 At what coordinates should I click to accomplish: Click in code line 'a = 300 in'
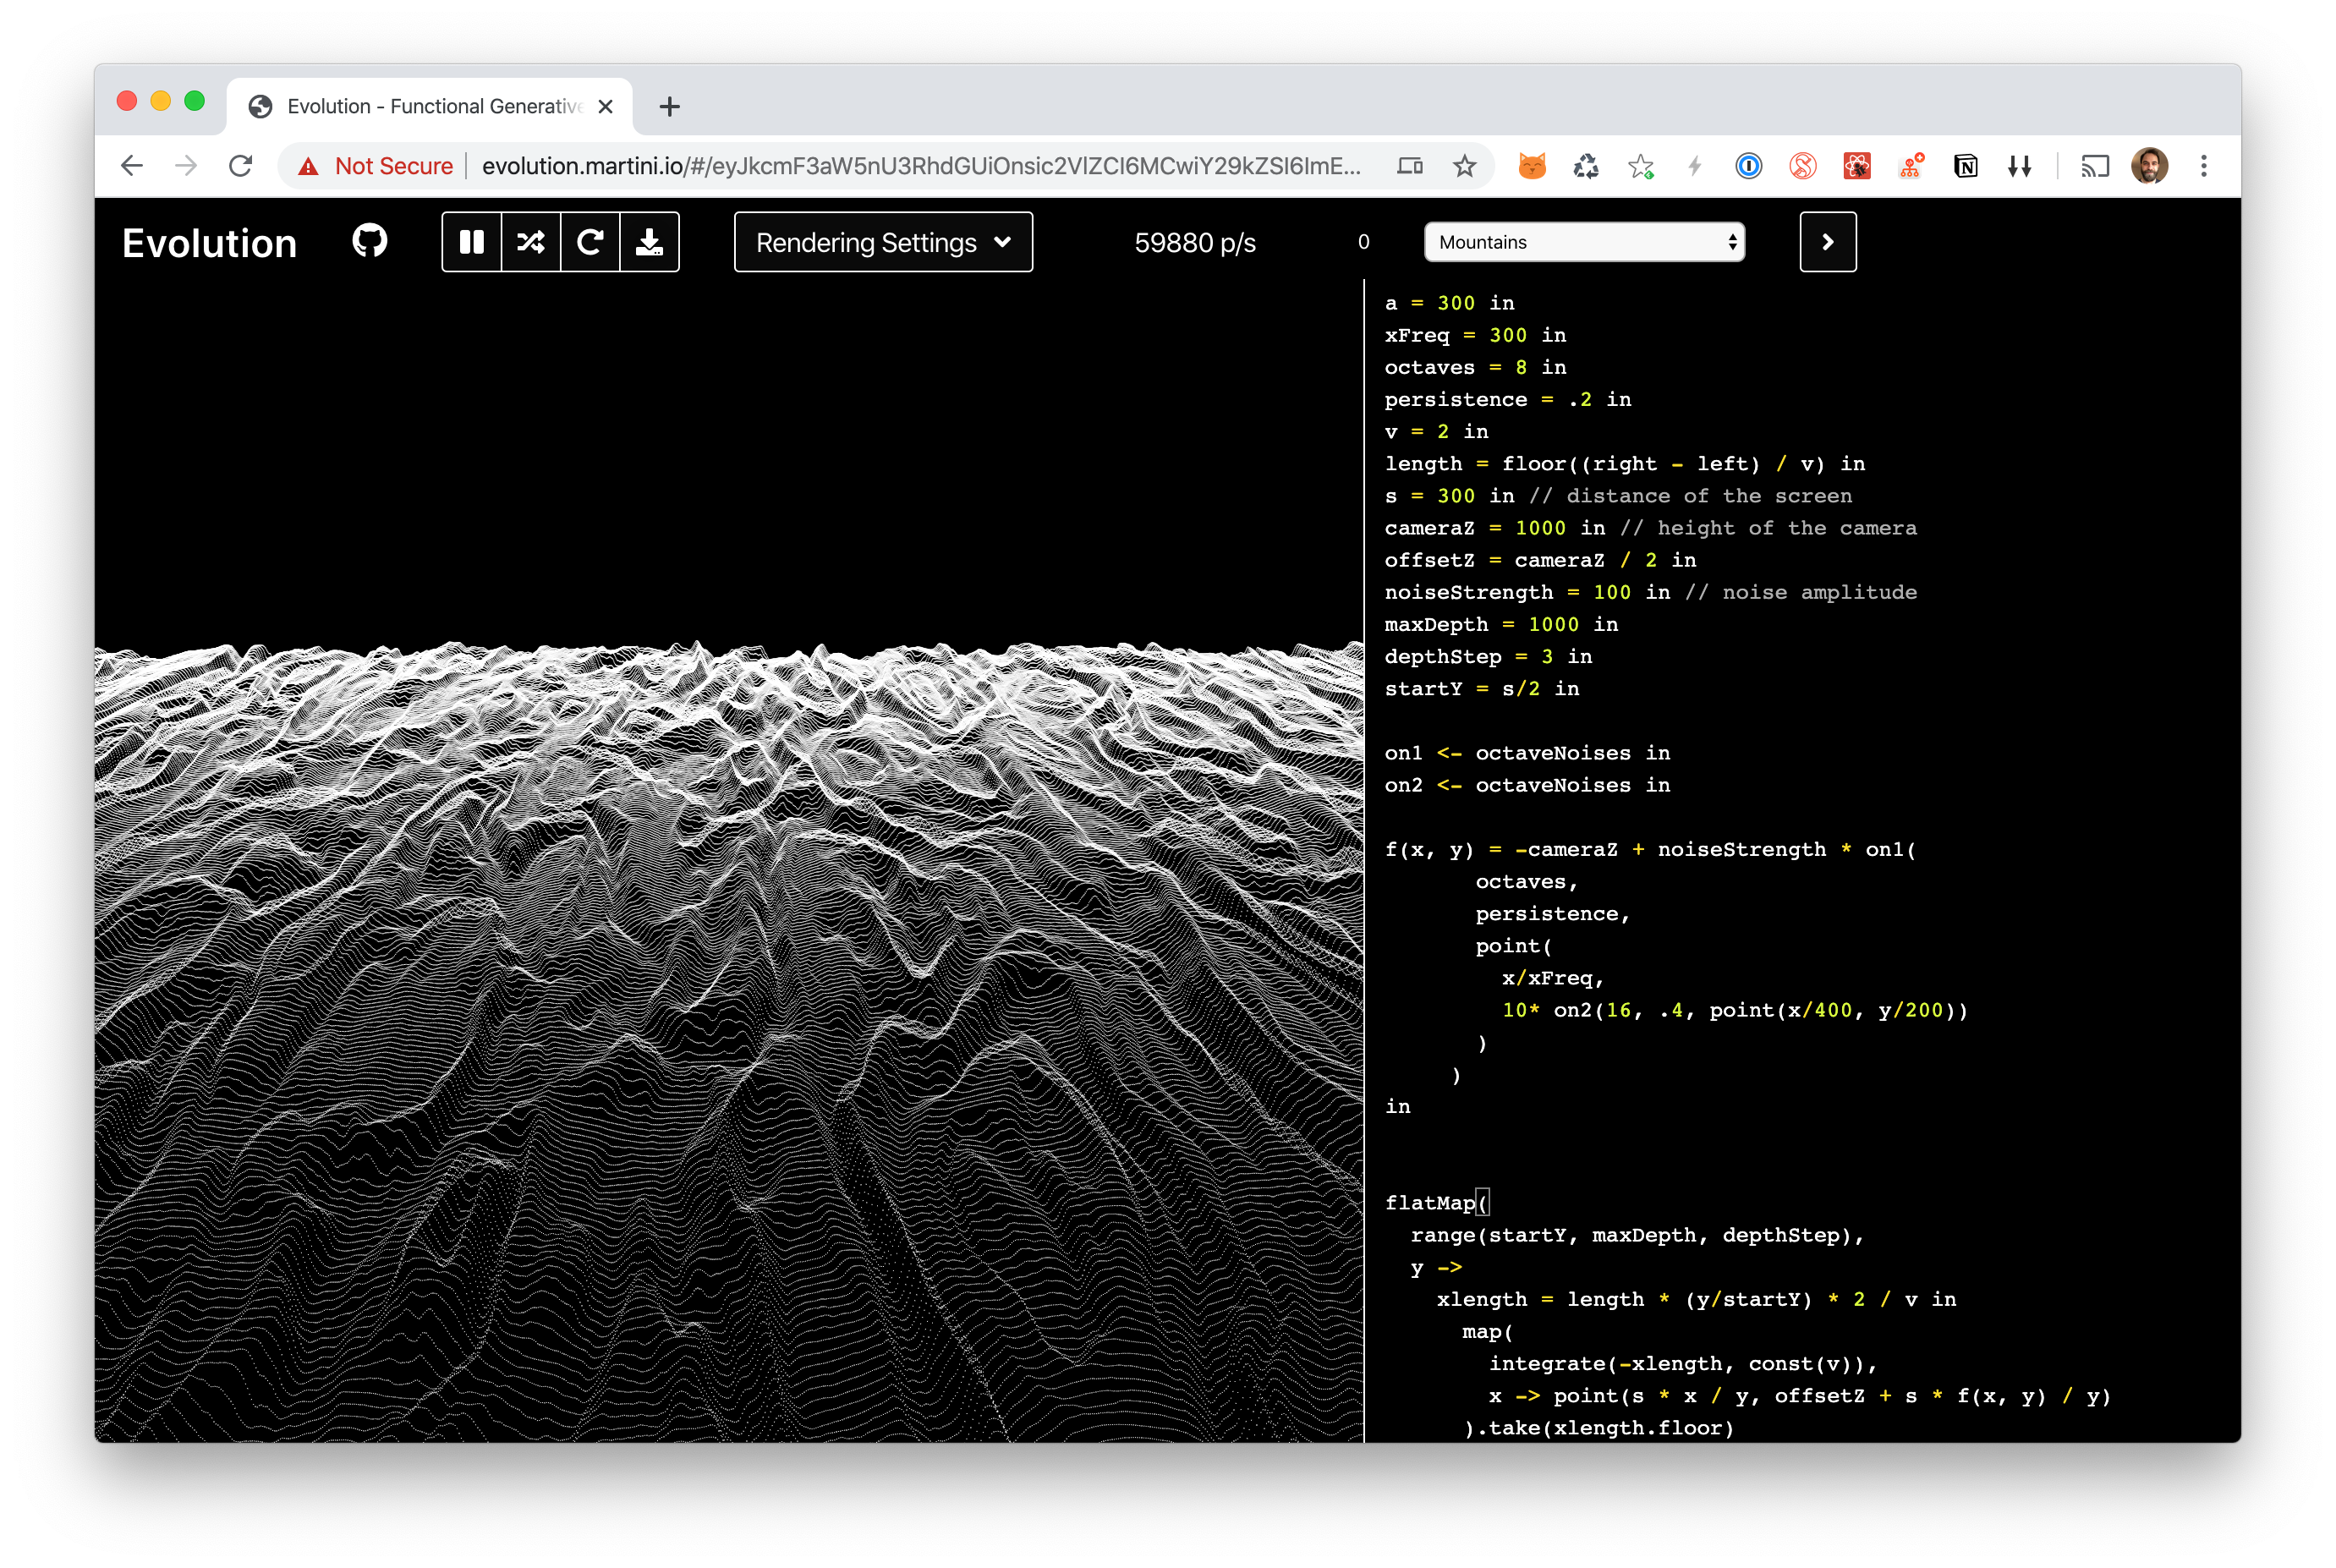click(1449, 303)
